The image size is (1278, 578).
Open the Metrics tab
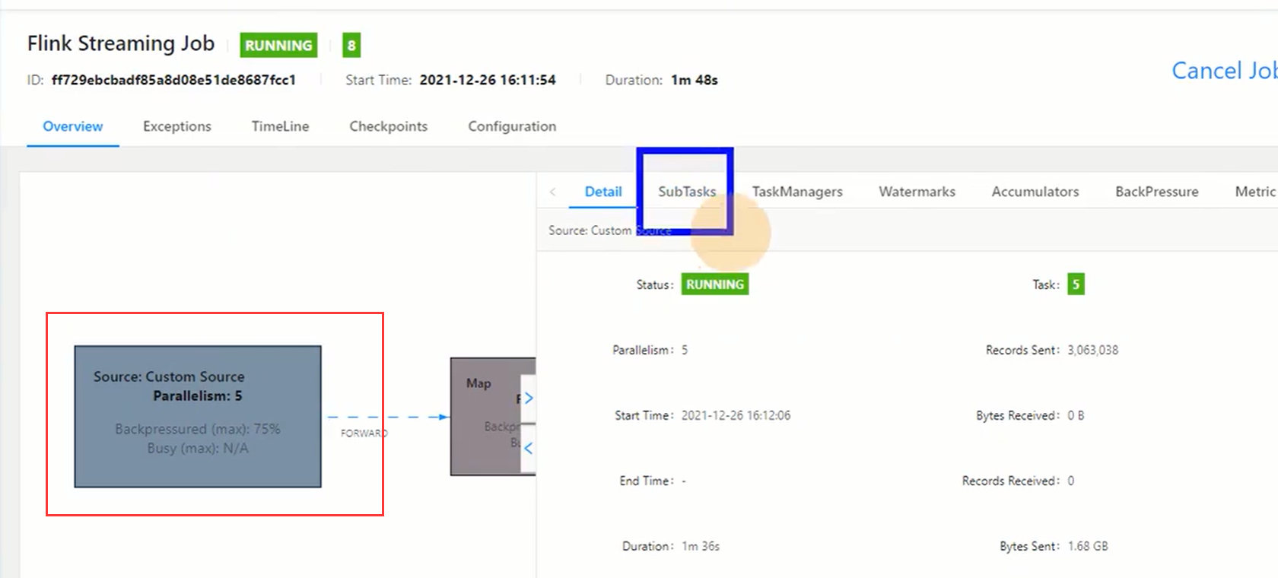click(x=1256, y=192)
